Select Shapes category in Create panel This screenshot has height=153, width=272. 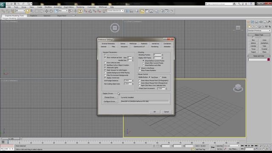pos(253,27)
